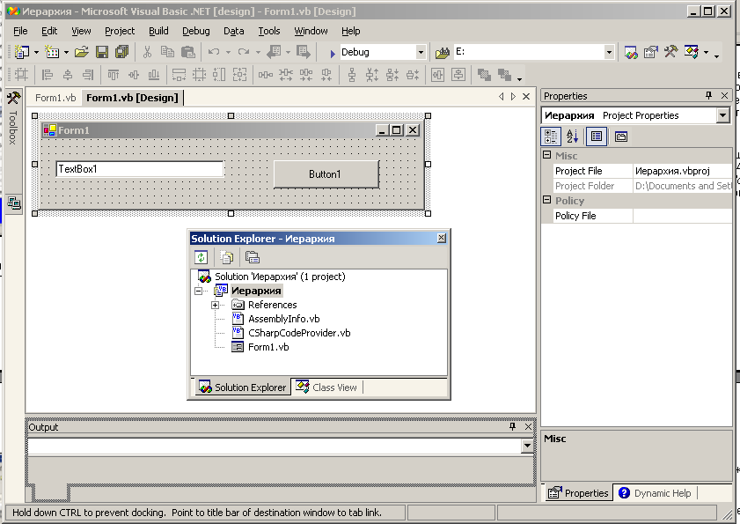Click the Copy toolbar icon
The image size is (740, 524).
(167, 52)
